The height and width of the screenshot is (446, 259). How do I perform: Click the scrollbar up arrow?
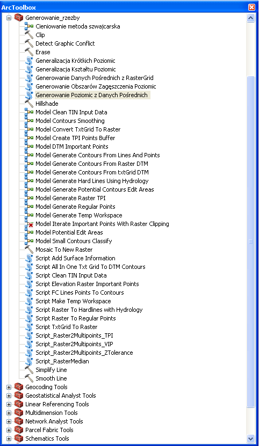coord(251,18)
